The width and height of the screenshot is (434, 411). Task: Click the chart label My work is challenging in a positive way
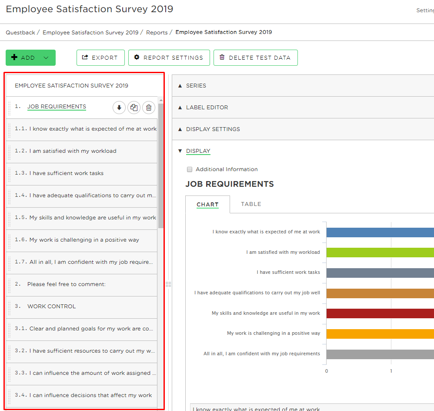coord(274,333)
